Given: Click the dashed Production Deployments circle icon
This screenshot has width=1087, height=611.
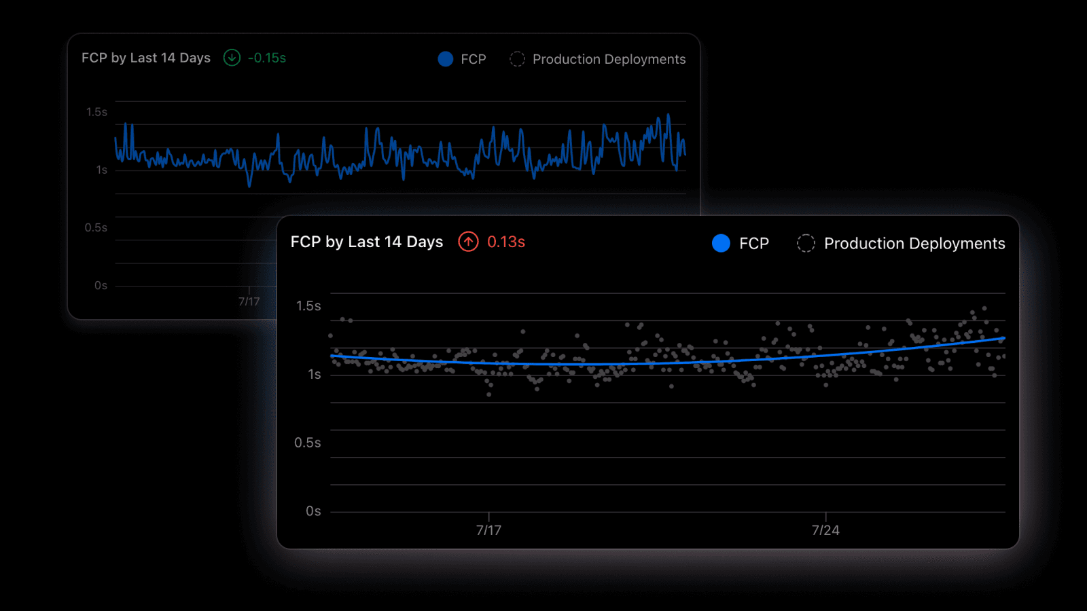Looking at the screenshot, I should click(x=806, y=243).
